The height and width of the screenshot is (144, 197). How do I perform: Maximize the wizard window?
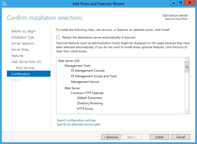click(x=180, y=3)
